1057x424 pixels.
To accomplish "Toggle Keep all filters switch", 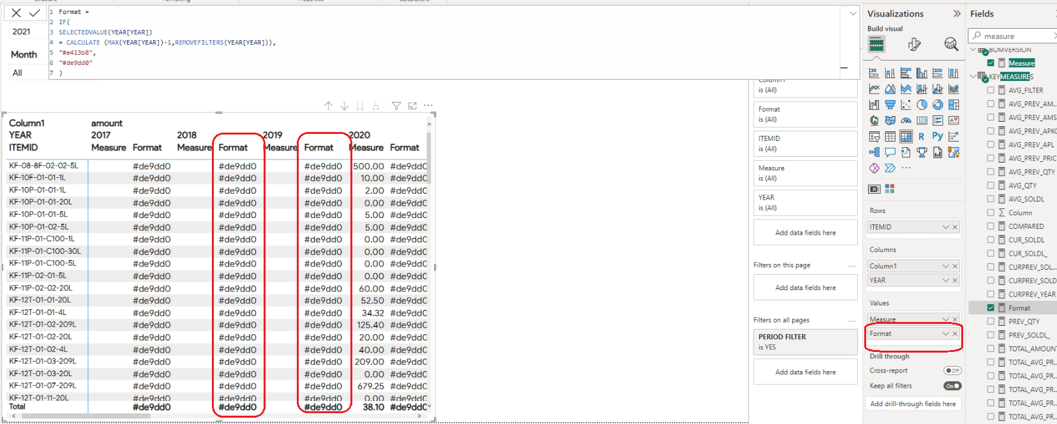I will [952, 386].
